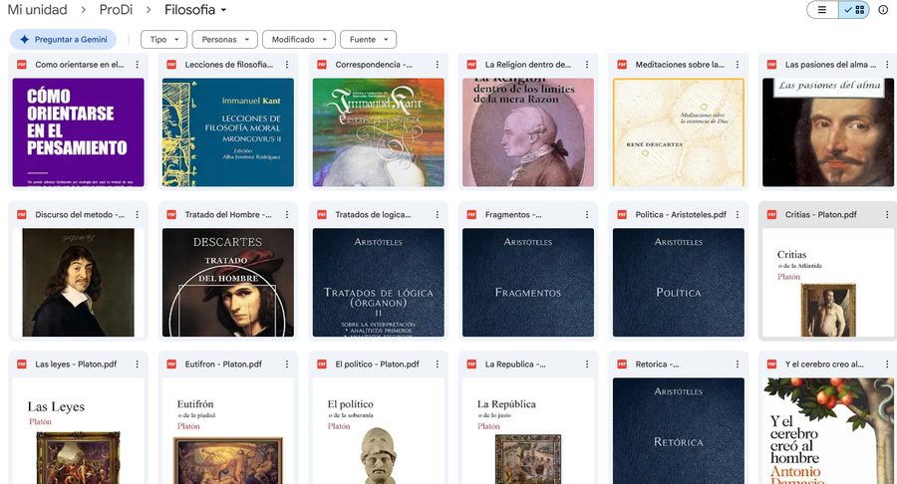Viewport: 897px width, 484px height.
Task: Open more options for Discurso del metodo
Action: point(138,214)
